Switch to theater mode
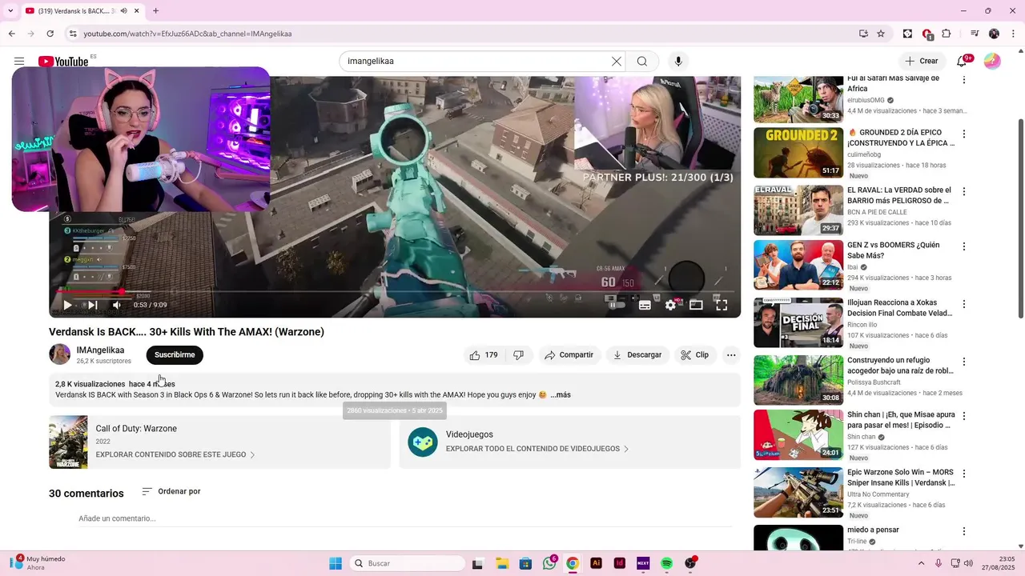Image resolution: width=1025 pixels, height=576 pixels. point(696,305)
